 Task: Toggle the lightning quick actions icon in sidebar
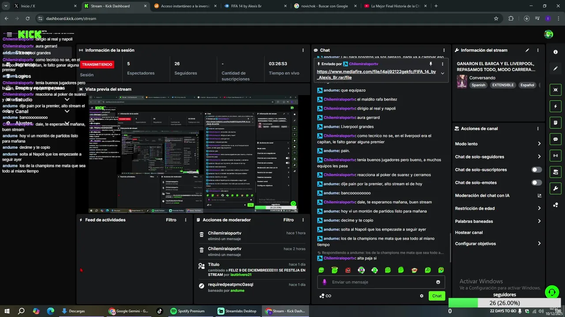(555, 106)
